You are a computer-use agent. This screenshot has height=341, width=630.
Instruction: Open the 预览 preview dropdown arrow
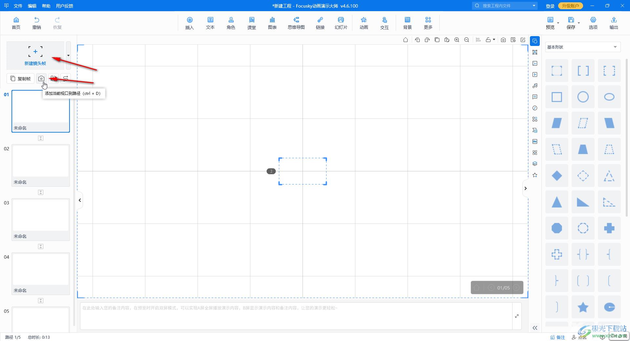[558, 23]
